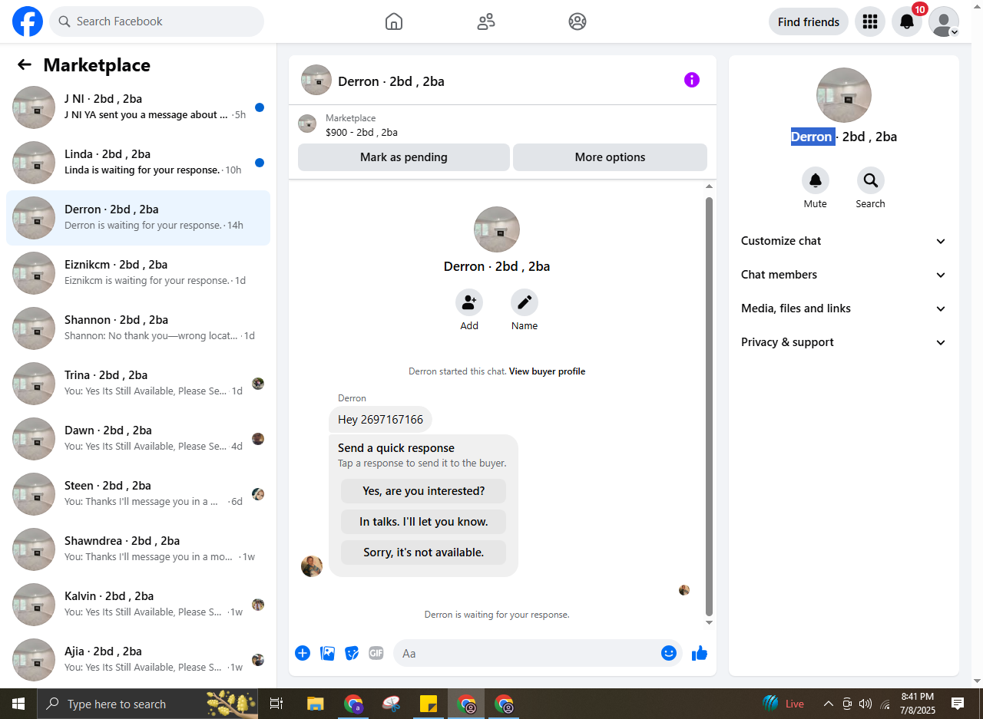Screen dimensions: 983x719
Task: Attach a photo or file
Action: tap(327, 653)
